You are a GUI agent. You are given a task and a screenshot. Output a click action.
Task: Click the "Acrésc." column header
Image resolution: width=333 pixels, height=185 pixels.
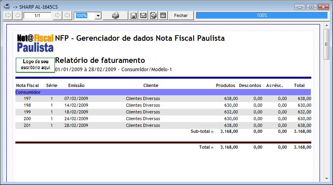click(275, 85)
